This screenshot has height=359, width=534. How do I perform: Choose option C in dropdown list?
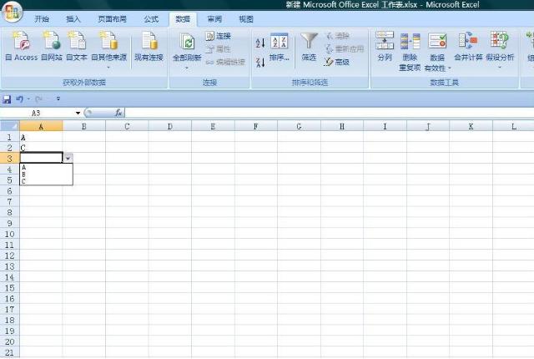[46, 181]
